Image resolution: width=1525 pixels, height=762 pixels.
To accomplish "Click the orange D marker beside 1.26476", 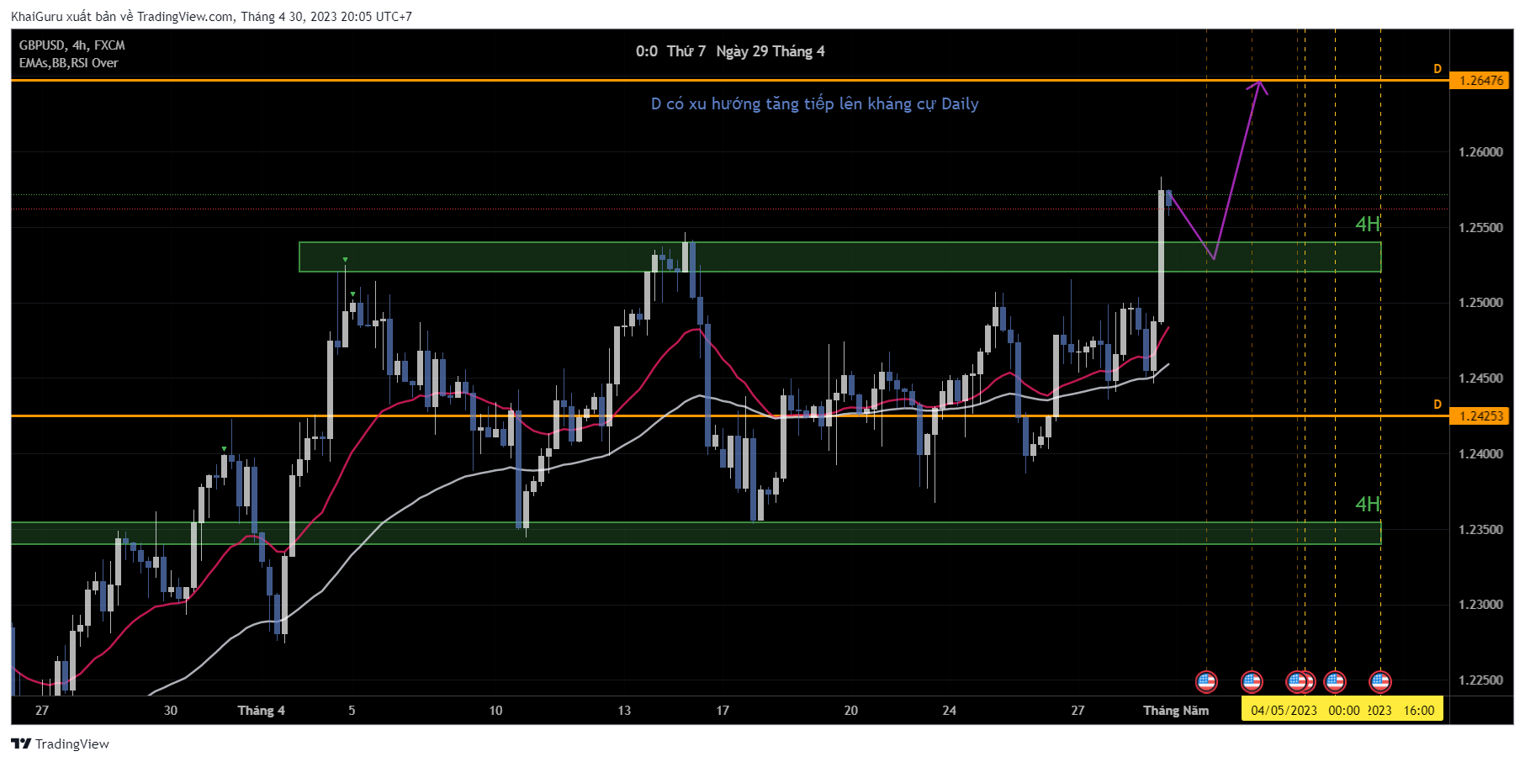I will click(x=1438, y=69).
